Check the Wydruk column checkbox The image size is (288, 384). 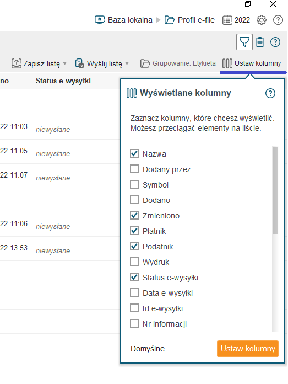pos(134,262)
